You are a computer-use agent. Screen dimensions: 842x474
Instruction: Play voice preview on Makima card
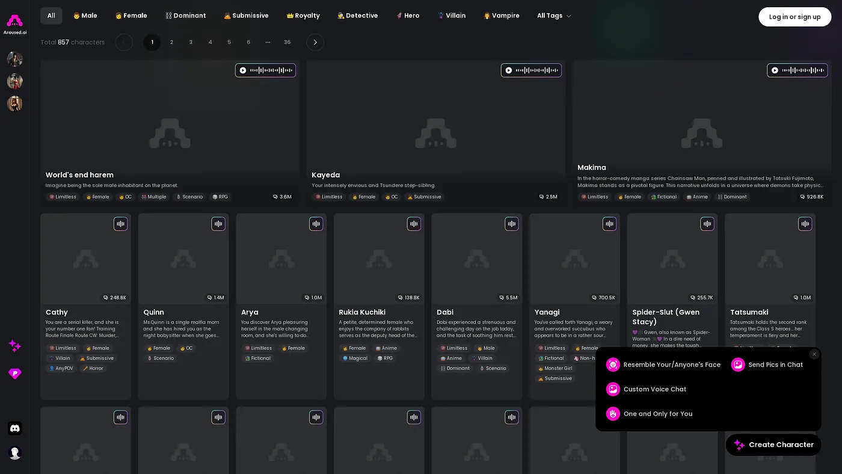pos(797,70)
